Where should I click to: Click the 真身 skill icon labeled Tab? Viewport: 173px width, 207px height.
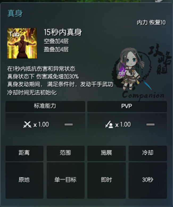22,43
